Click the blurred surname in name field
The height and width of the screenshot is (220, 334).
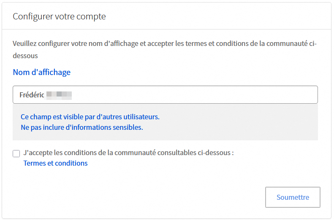tap(59, 95)
